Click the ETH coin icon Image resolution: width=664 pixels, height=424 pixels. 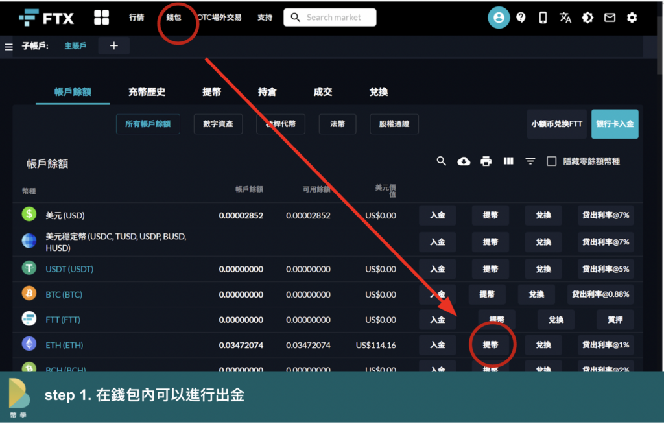pos(29,344)
